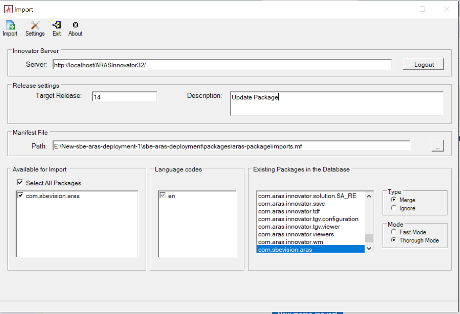460x314 pixels.
Task: Click into the Description text box
Action: (336, 104)
